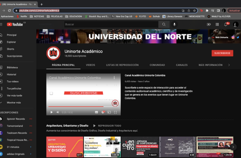This screenshot has height=158, width=241.
Task: Mute the trailer video volume
Action: [58, 112]
